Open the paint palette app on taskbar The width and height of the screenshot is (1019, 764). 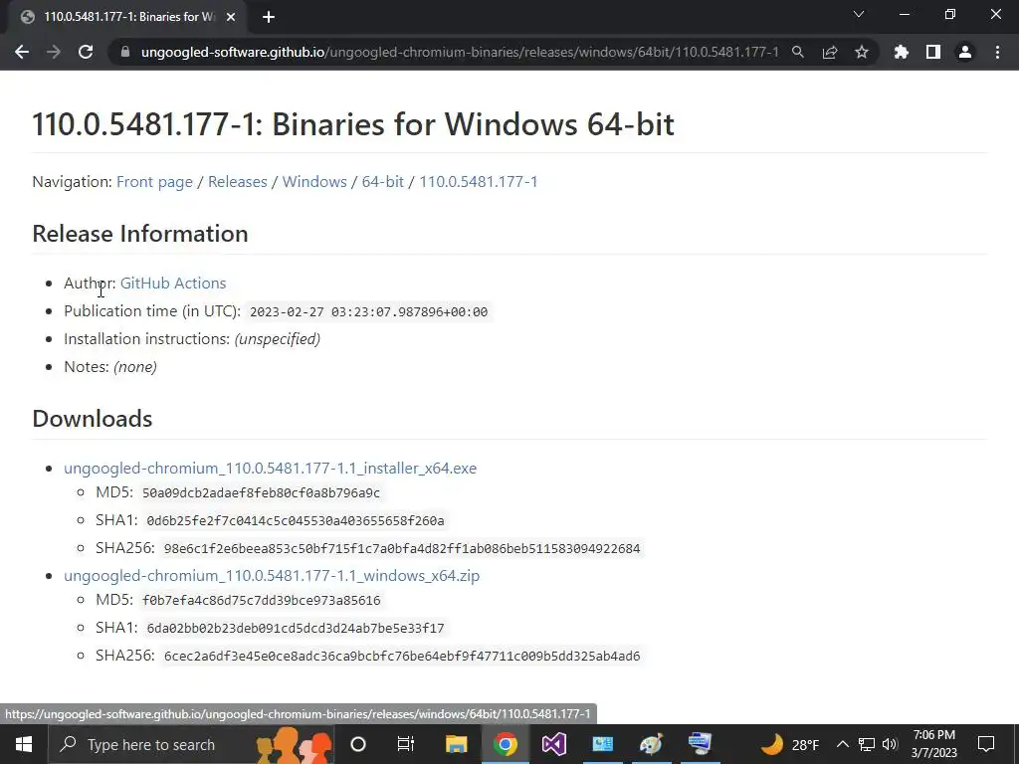click(x=651, y=744)
